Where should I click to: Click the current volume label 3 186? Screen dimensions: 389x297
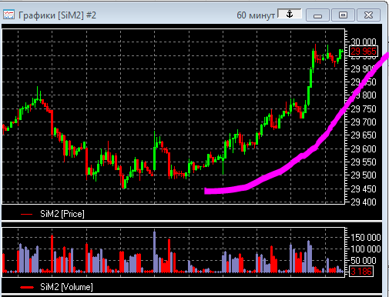(361, 271)
